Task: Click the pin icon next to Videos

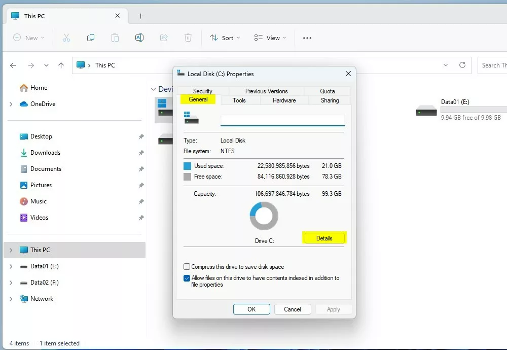Action: (141, 218)
